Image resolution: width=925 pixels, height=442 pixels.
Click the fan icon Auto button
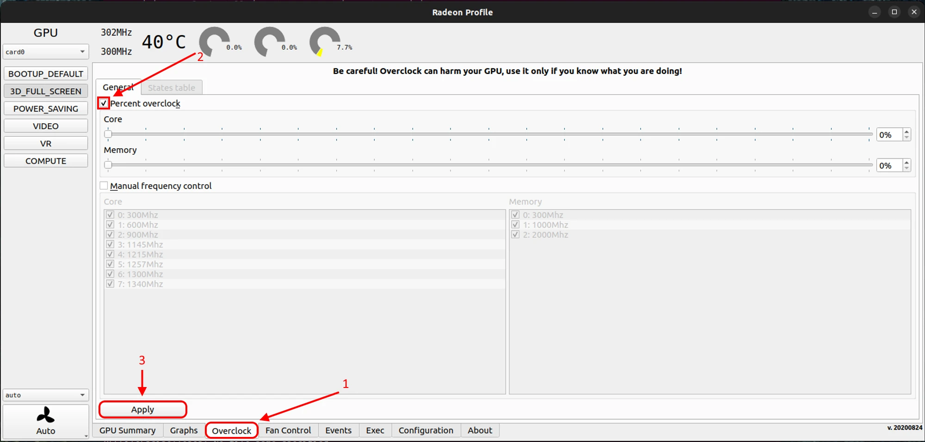pos(45,421)
